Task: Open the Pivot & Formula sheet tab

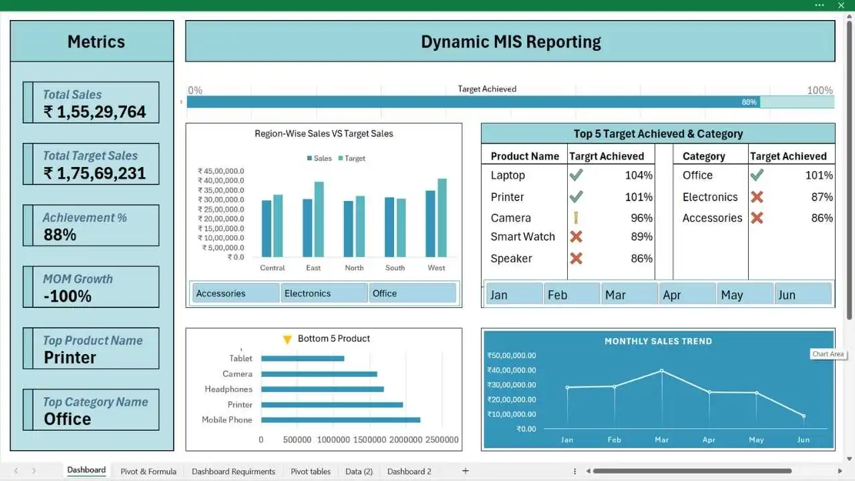Action: (148, 471)
